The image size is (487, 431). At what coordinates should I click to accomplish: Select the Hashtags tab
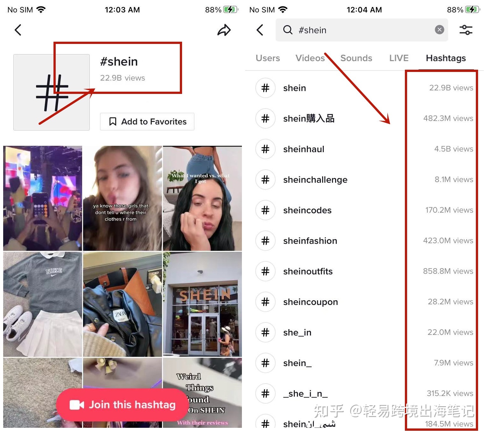445,58
